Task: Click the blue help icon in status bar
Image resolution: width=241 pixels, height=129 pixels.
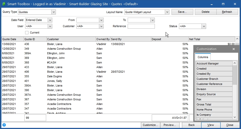Action: 4,125
